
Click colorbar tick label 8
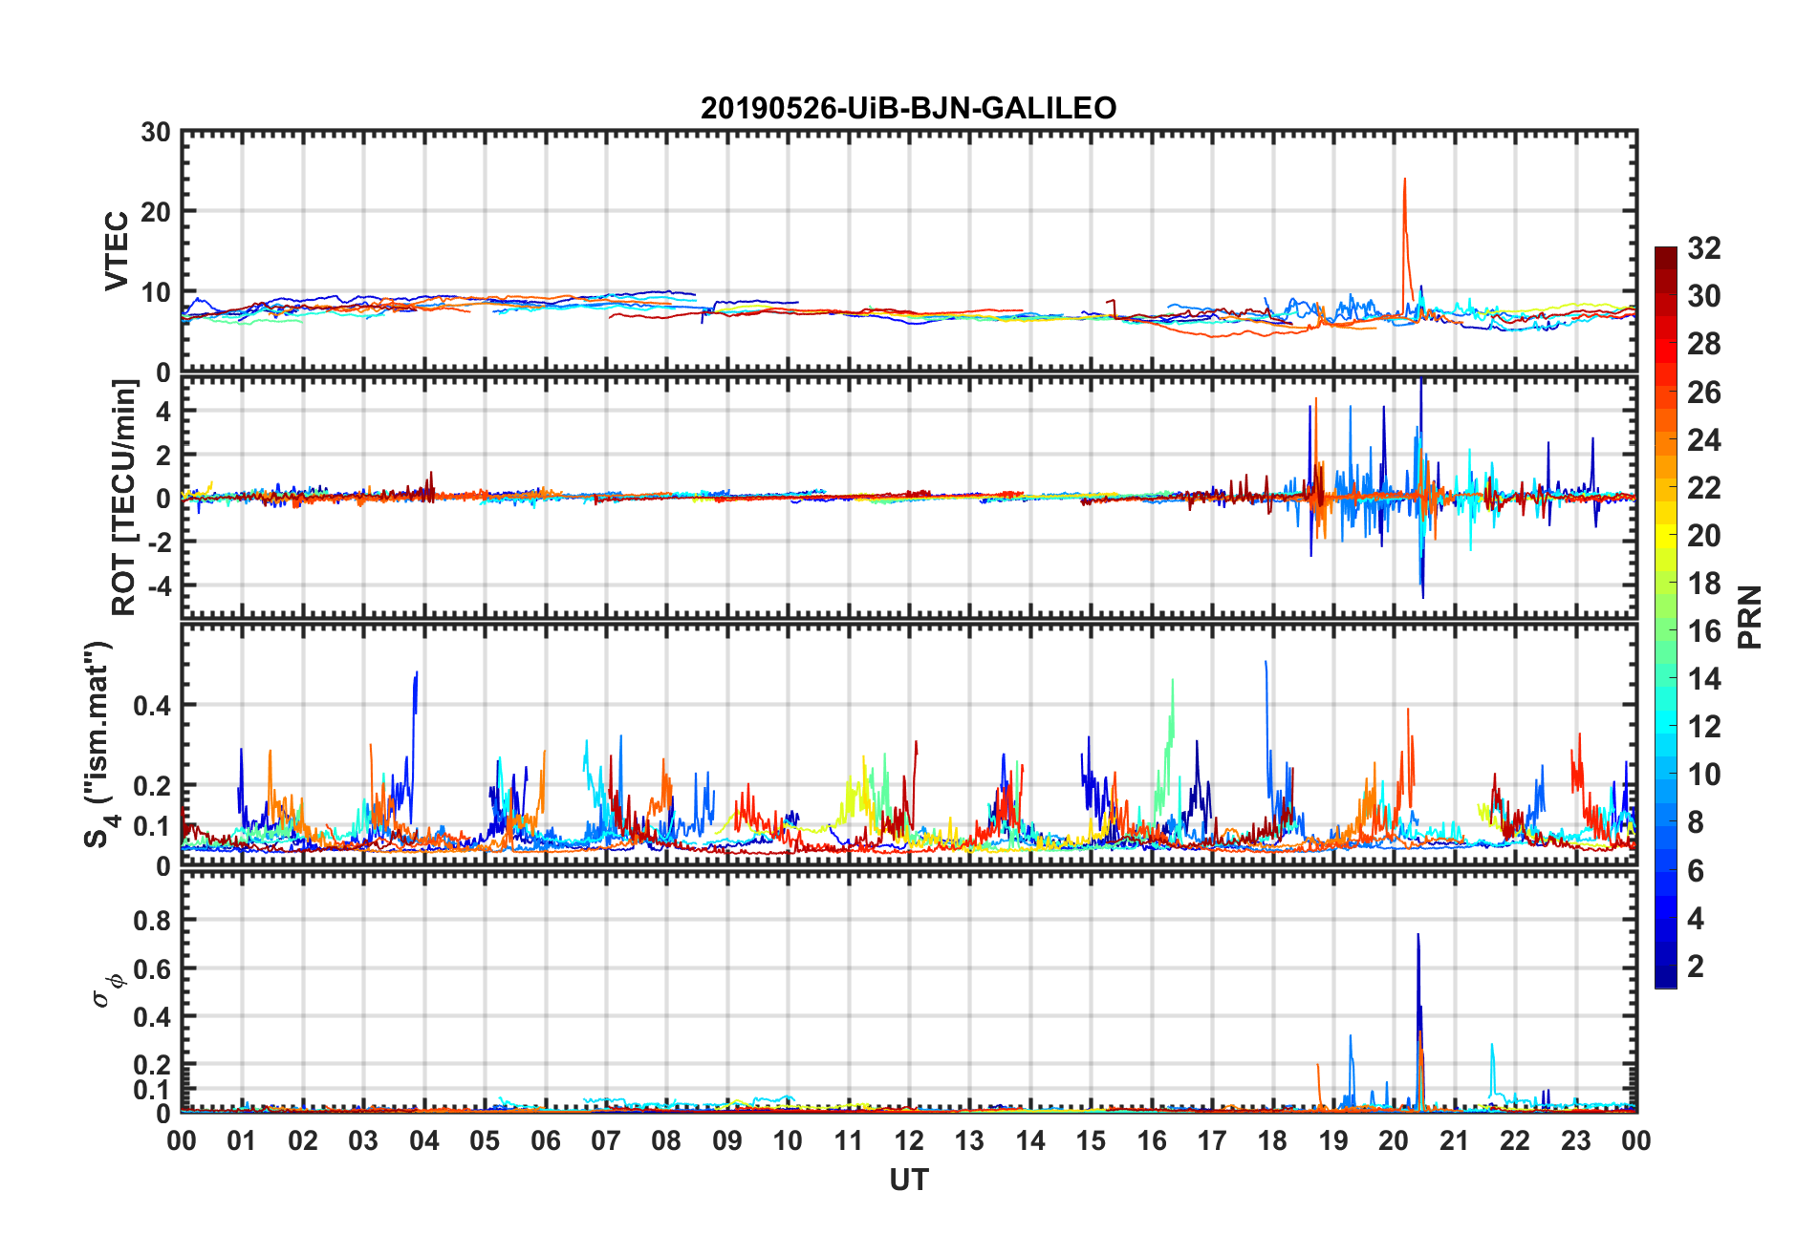[1695, 822]
